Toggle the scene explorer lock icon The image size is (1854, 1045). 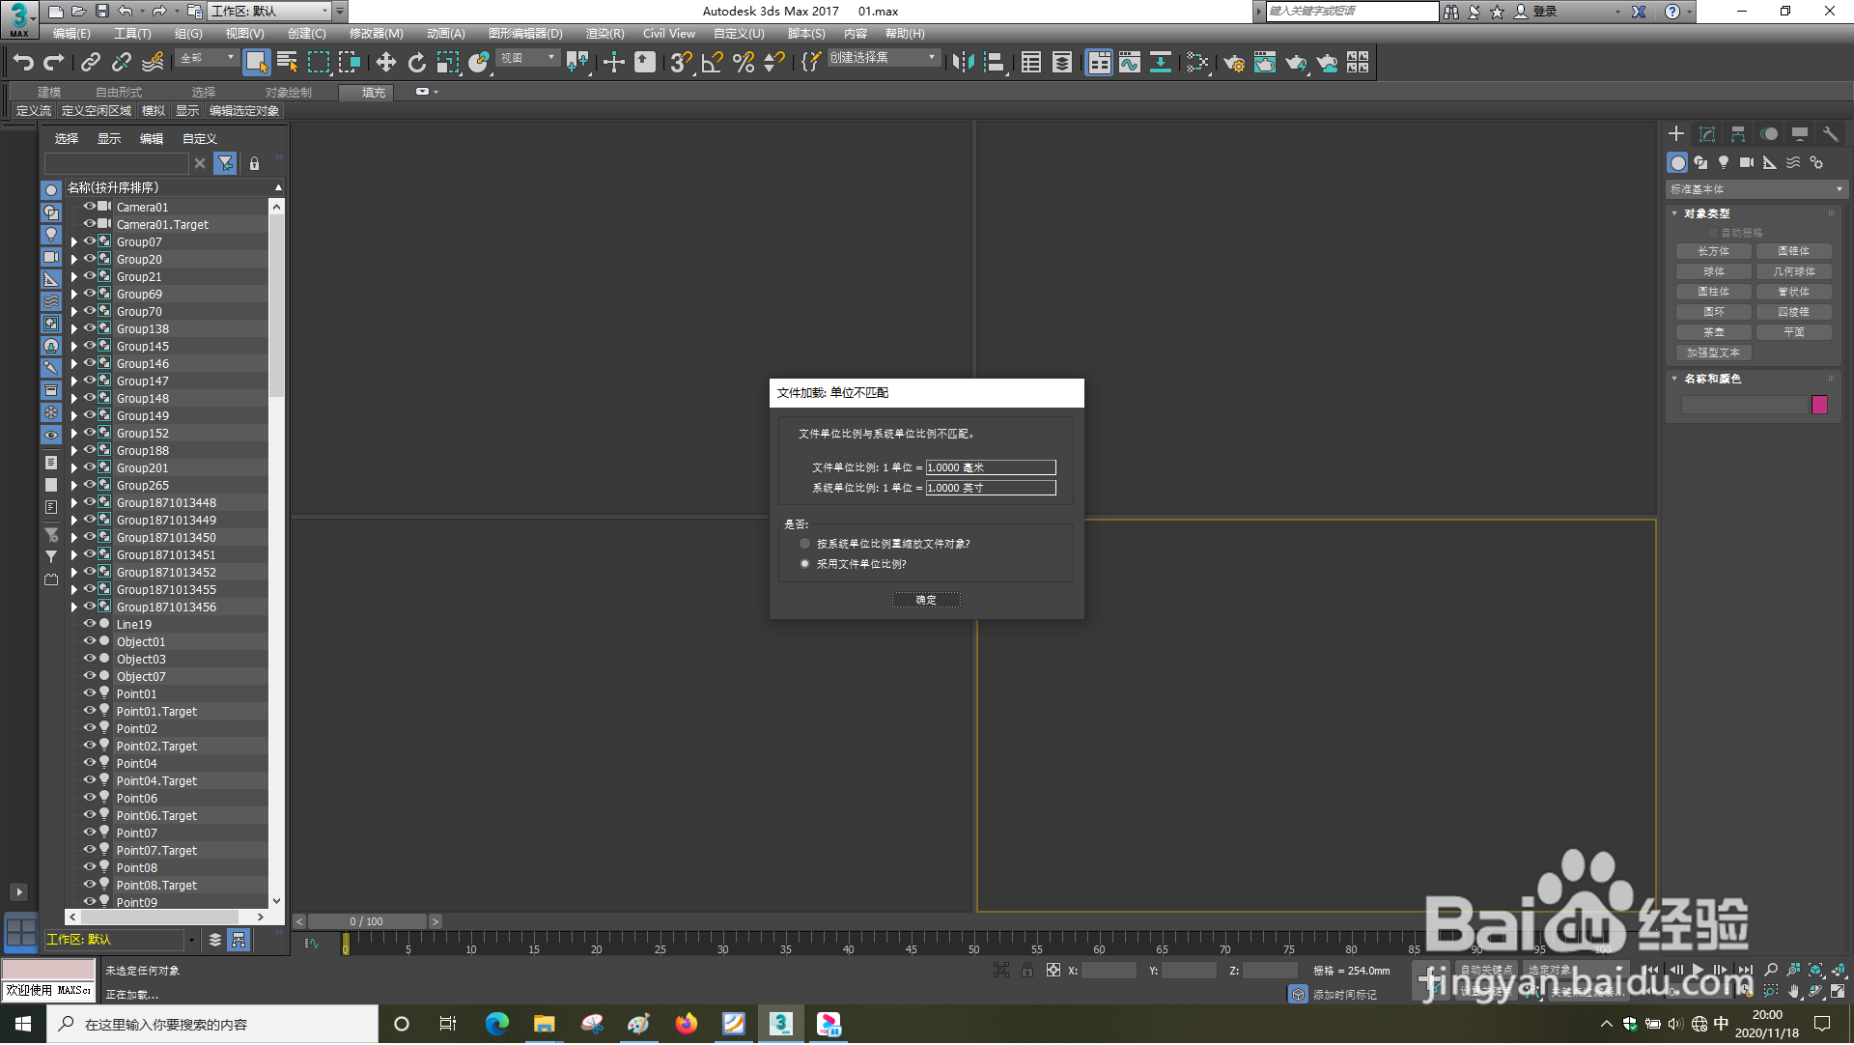(x=254, y=163)
